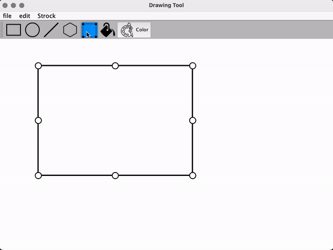333x250 pixels.
Task: Click the left-middle handle of rectangle
Action: (x=38, y=121)
